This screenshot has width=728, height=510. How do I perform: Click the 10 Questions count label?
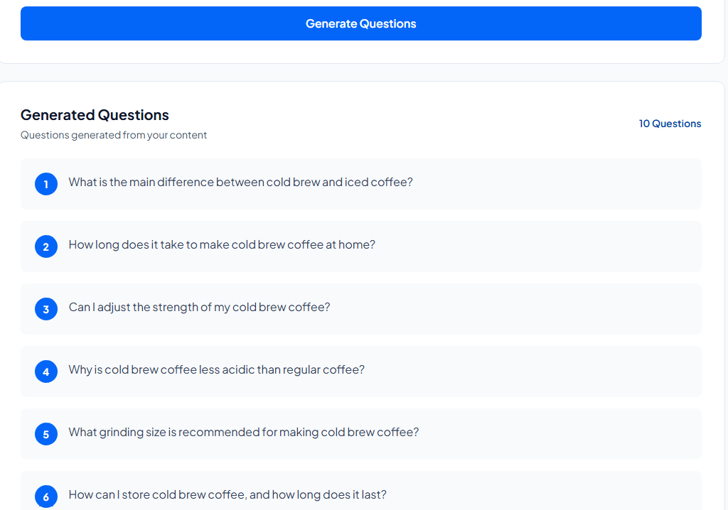click(670, 124)
